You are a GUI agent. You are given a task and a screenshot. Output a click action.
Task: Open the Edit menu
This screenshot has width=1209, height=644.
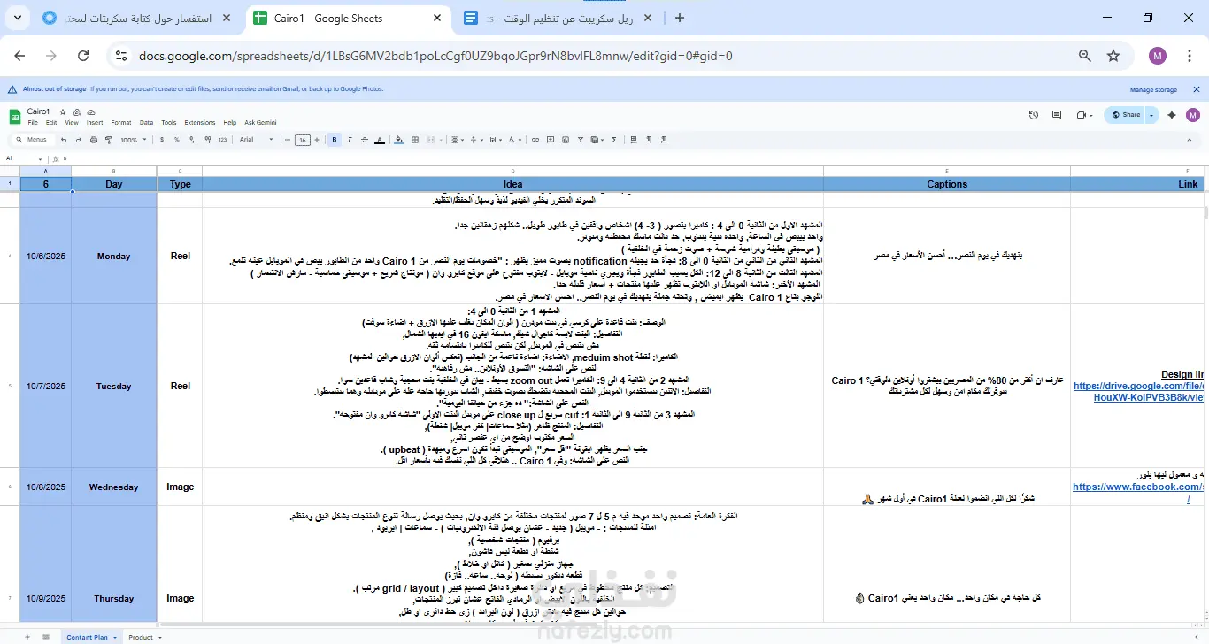point(51,123)
